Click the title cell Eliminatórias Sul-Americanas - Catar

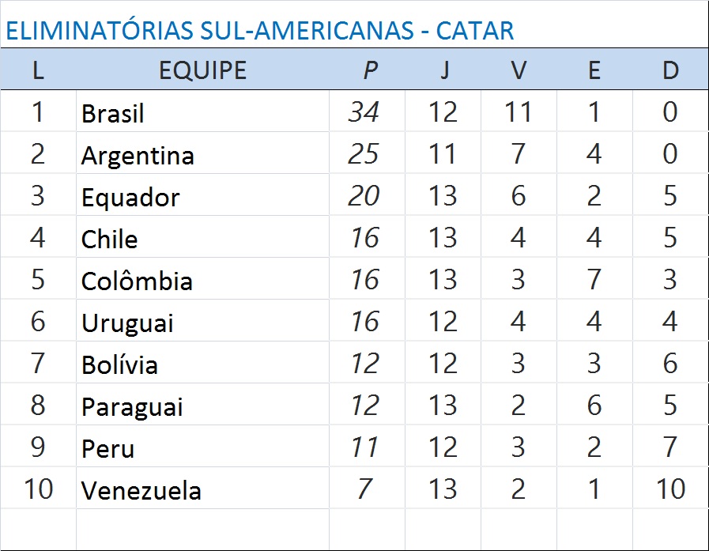(260, 31)
